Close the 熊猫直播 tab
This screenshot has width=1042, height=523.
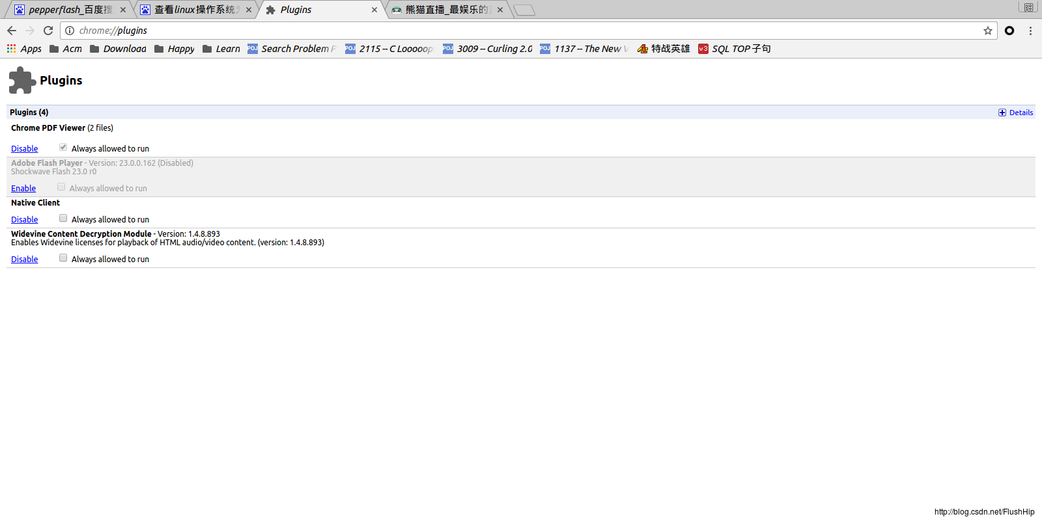click(500, 10)
